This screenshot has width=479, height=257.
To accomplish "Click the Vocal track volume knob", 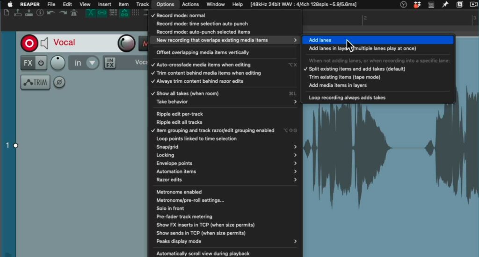I will click(126, 43).
